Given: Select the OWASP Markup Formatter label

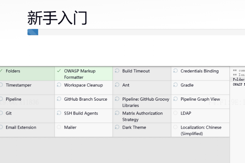Looking at the screenshot, I should [x=80, y=74].
